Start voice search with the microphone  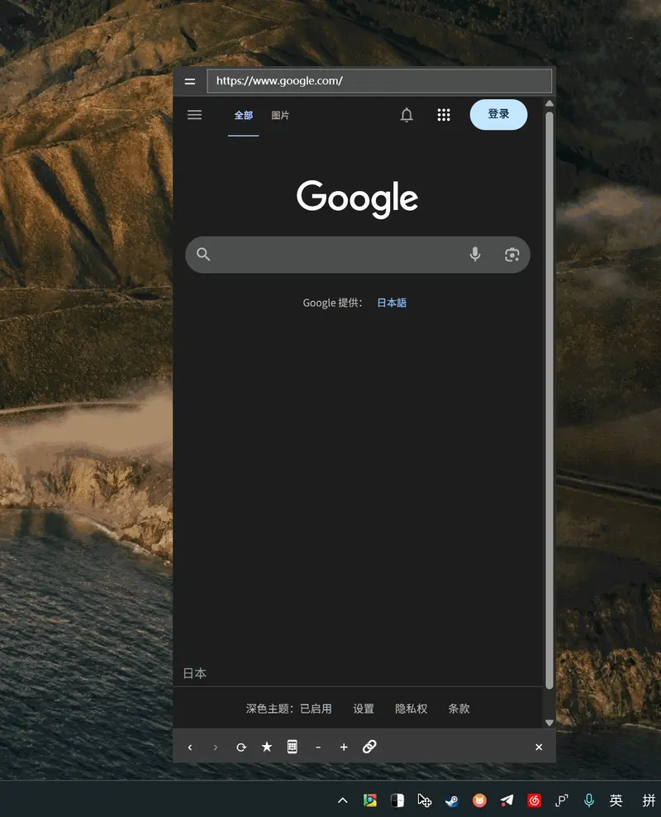(x=474, y=254)
